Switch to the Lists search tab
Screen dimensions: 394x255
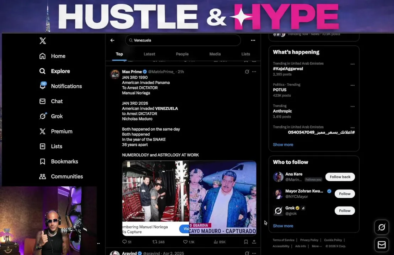coord(246,54)
